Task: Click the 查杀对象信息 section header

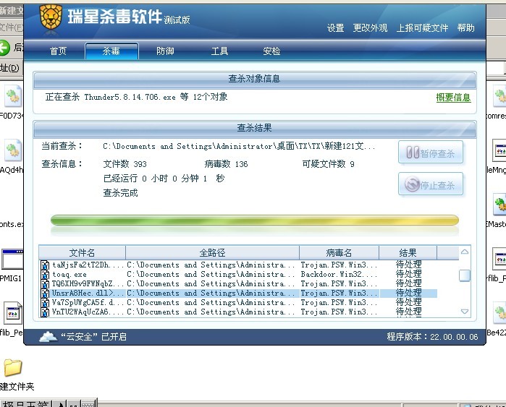Action: (255, 80)
